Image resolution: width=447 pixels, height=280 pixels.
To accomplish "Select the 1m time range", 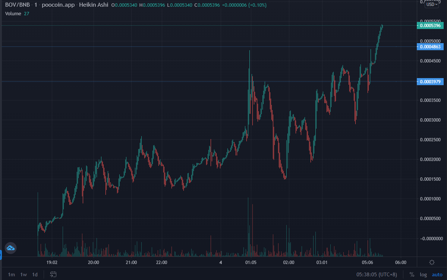I will pos(12,274).
